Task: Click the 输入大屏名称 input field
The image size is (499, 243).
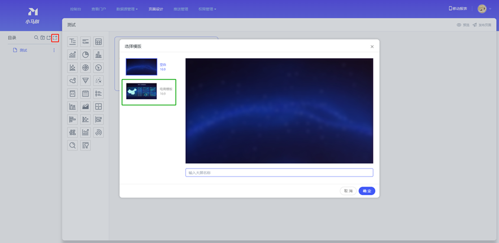Action: pyautogui.click(x=279, y=173)
